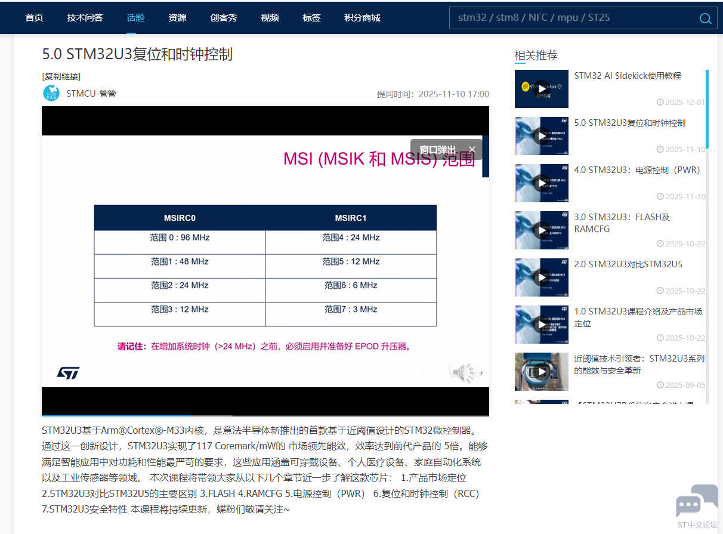Open STM32 AI Sidekick使用教程 title link

coord(628,76)
